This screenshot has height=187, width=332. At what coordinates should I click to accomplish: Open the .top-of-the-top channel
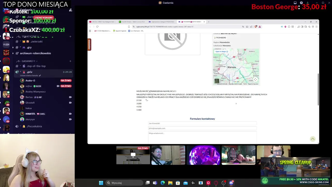coord(43,66)
